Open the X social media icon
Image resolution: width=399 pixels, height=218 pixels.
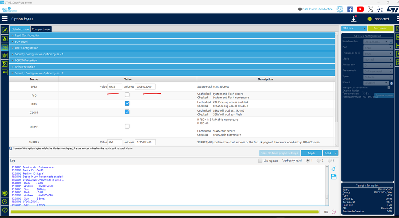(371, 9)
